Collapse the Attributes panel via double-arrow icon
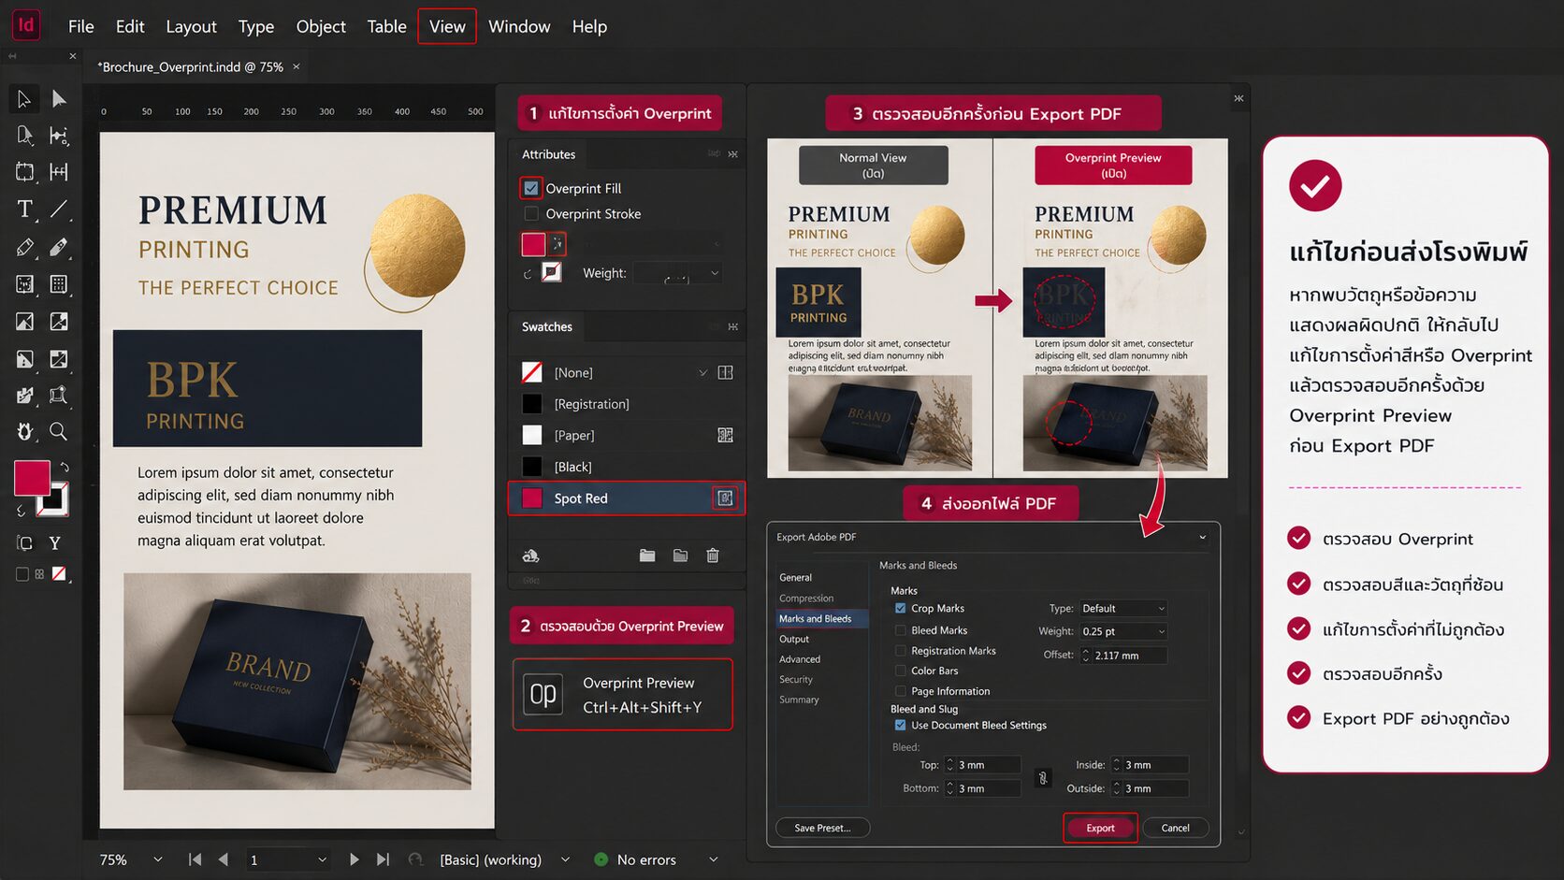1564x880 pixels. pos(732,154)
